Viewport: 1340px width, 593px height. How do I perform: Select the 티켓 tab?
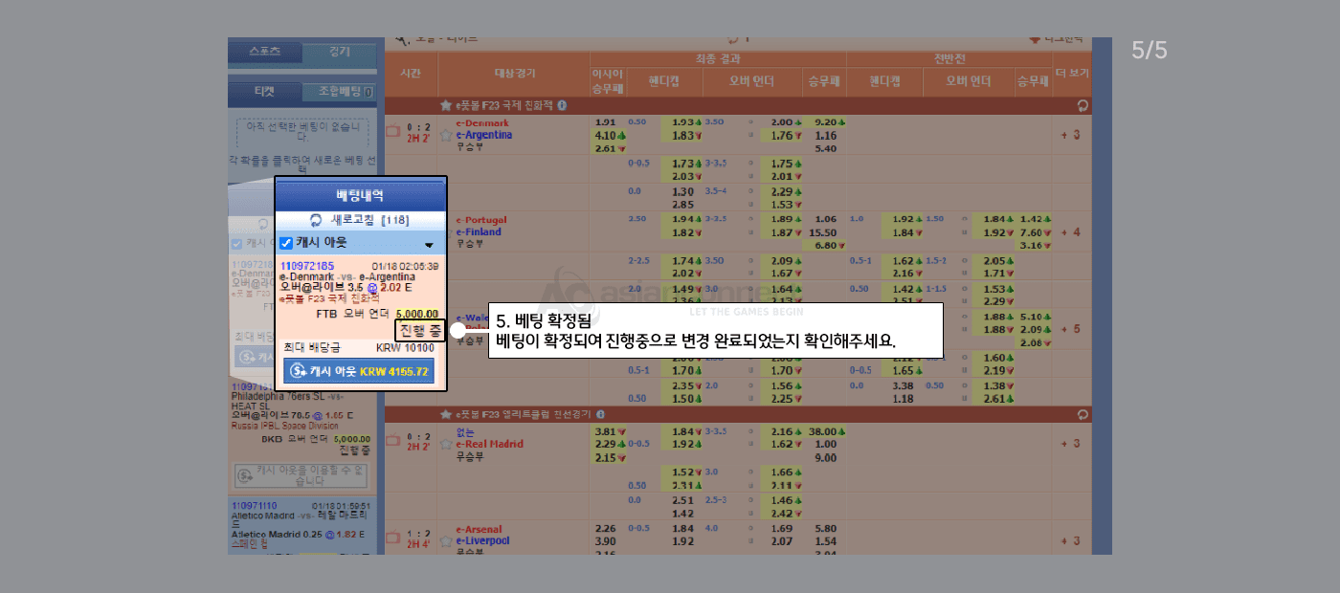264,93
